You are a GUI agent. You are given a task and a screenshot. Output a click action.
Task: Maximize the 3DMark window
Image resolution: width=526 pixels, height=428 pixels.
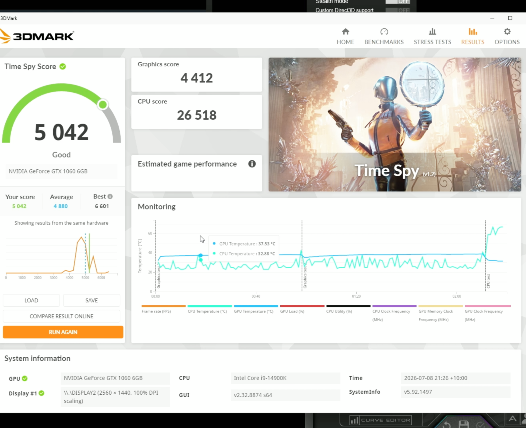tap(510, 18)
